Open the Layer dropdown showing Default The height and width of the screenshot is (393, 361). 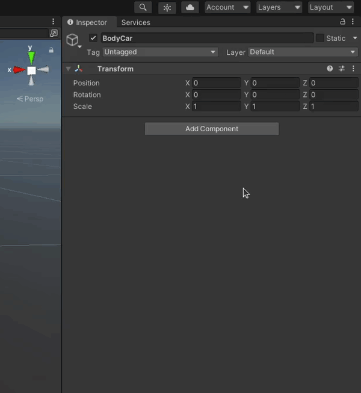click(x=303, y=52)
